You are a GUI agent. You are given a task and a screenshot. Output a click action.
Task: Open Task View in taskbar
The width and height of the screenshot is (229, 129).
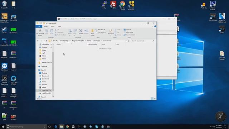[x=50, y=126]
